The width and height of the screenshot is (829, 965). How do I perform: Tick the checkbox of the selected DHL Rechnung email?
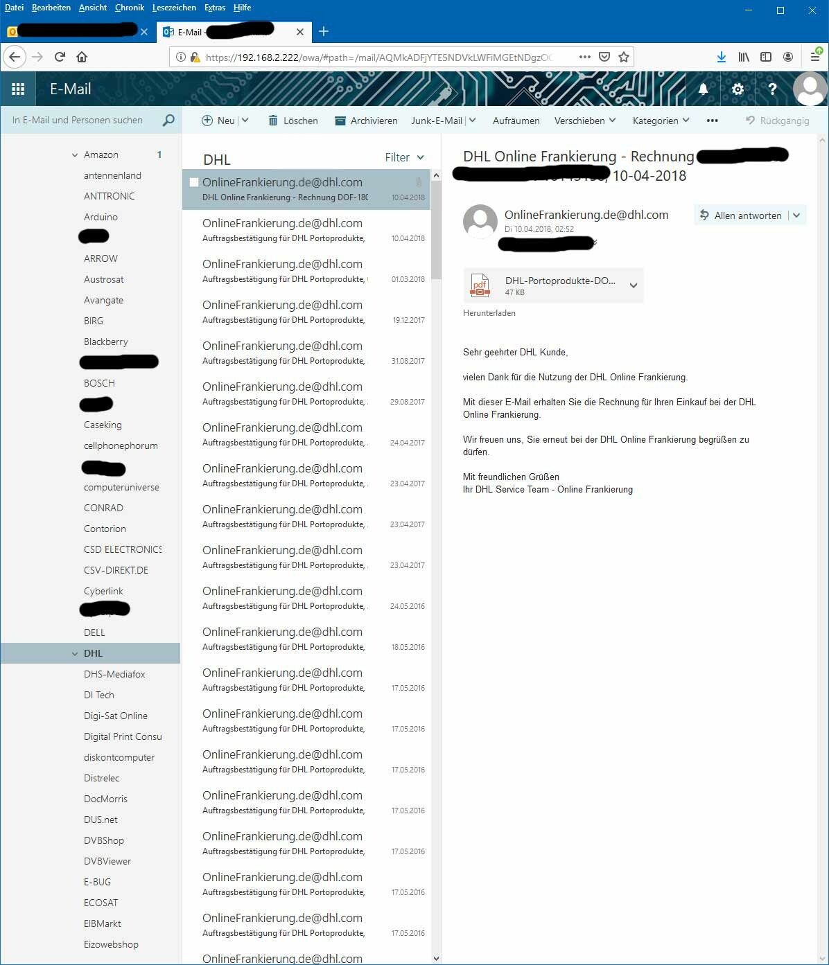coord(194,182)
